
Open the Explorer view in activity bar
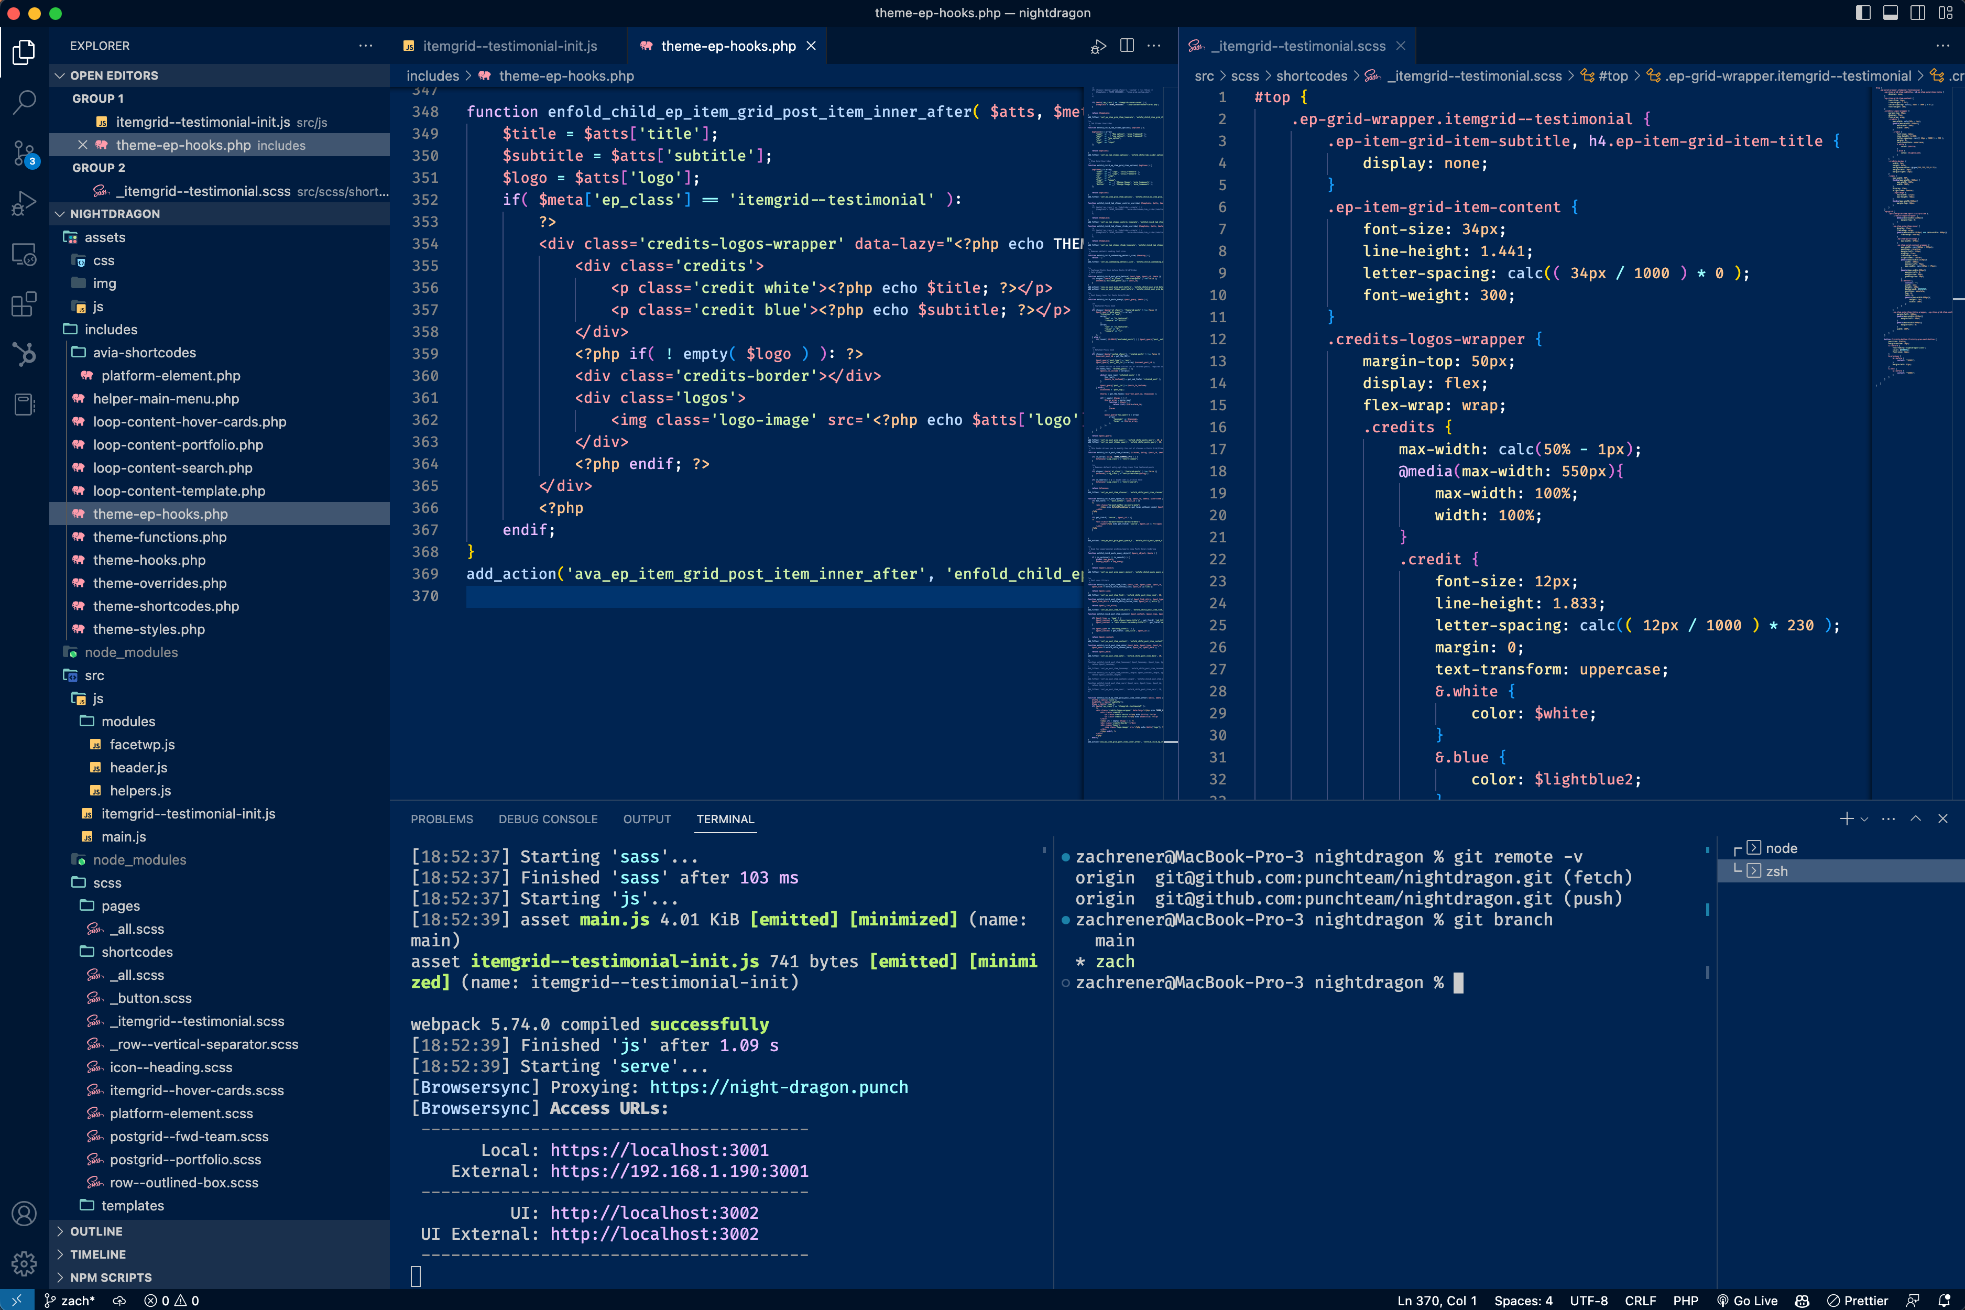[x=24, y=52]
